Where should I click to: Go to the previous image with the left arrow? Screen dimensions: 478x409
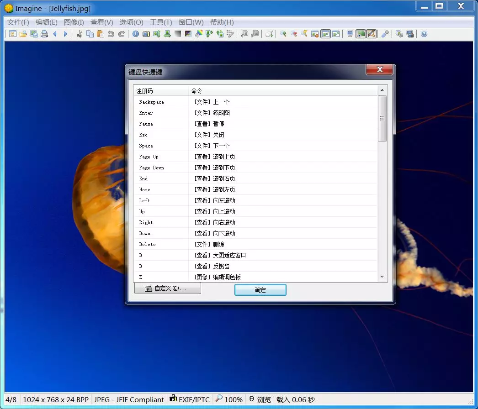pos(55,34)
